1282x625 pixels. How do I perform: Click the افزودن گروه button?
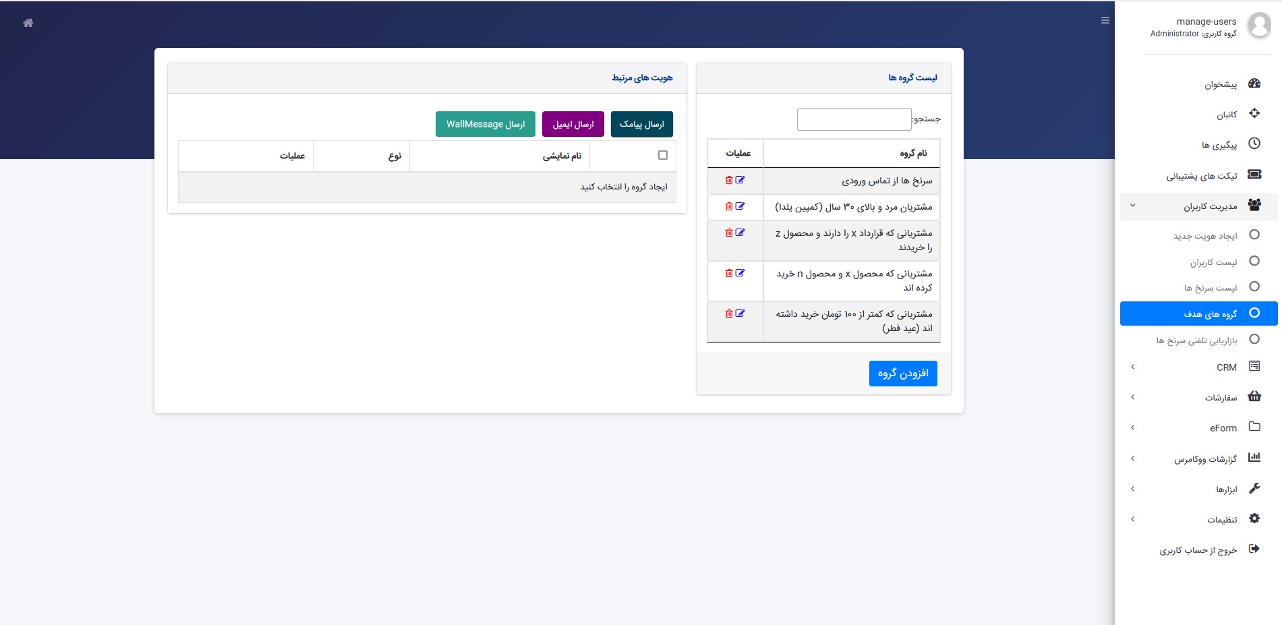tap(902, 374)
